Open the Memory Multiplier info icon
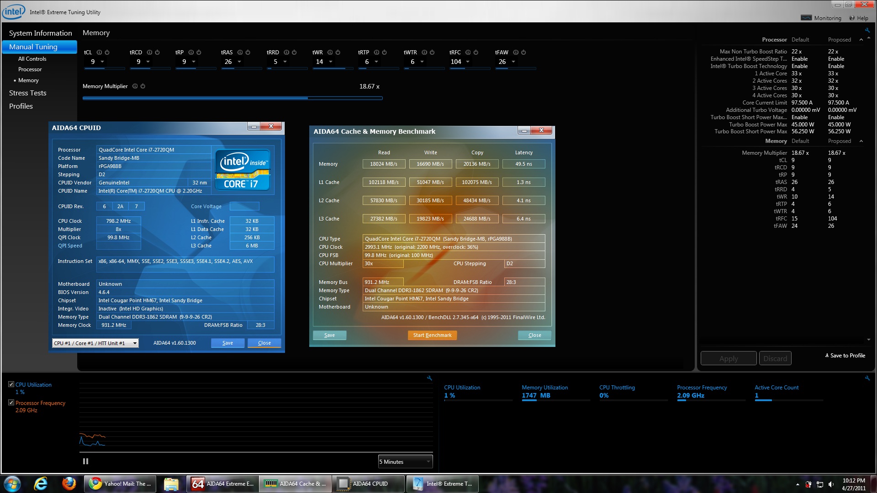The width and height of the screenshot is (877, 493). point(135,86)
